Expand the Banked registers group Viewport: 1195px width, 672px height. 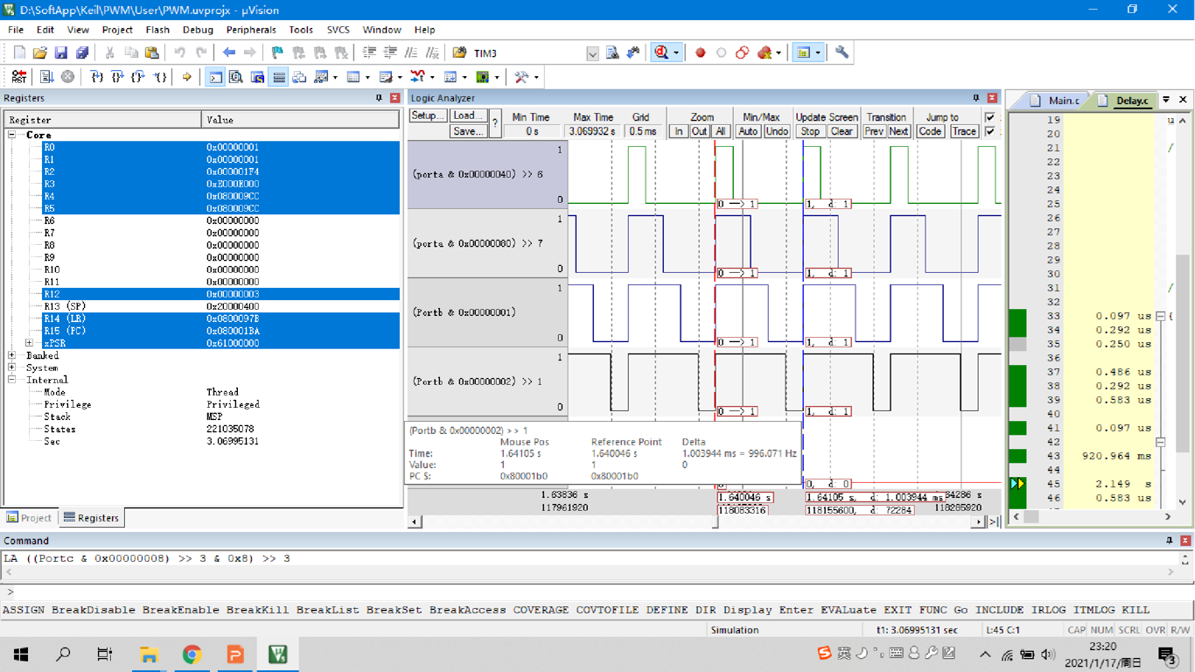click(10, 354)
